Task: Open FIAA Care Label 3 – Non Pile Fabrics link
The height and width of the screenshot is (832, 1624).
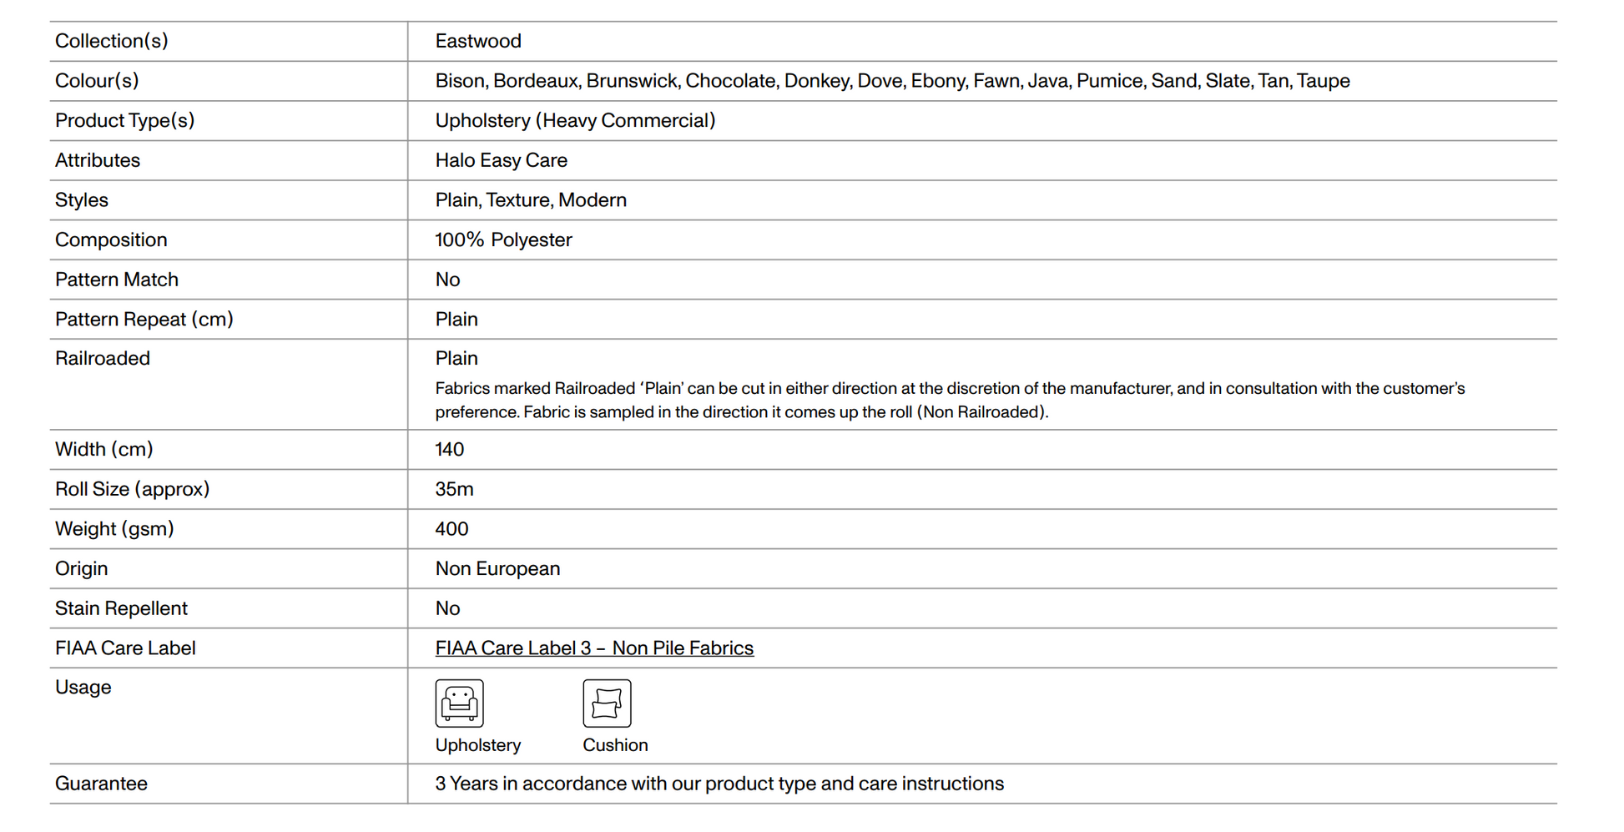Action: click(x=594, y=648)
